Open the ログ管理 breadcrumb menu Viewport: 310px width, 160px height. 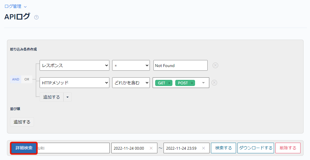click(x=15, y=6)
